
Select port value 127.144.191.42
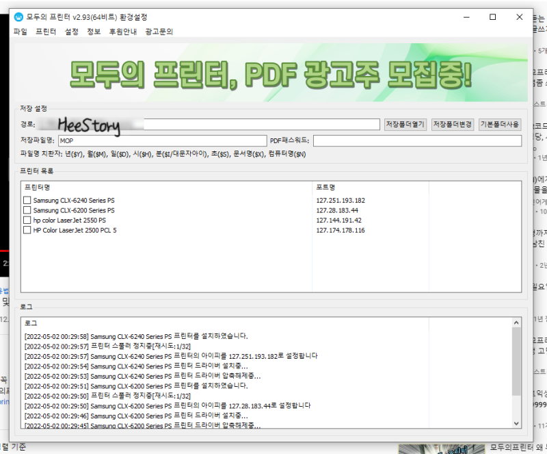[338, 220]
